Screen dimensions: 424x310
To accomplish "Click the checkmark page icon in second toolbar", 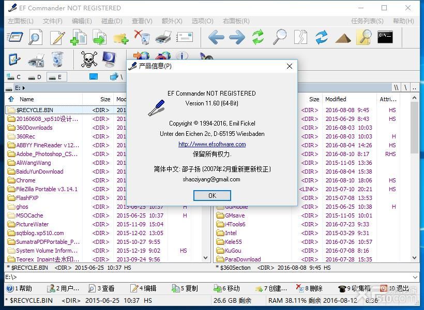I will point(14,59).
